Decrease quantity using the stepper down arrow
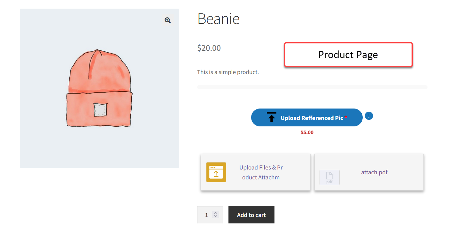This screenshot has width=463, height=233. [216, 217]
